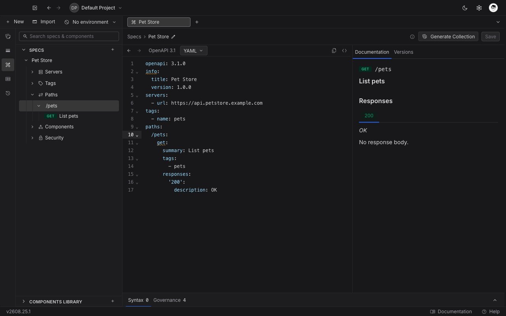Expand the Security tree node

(32, 138)
